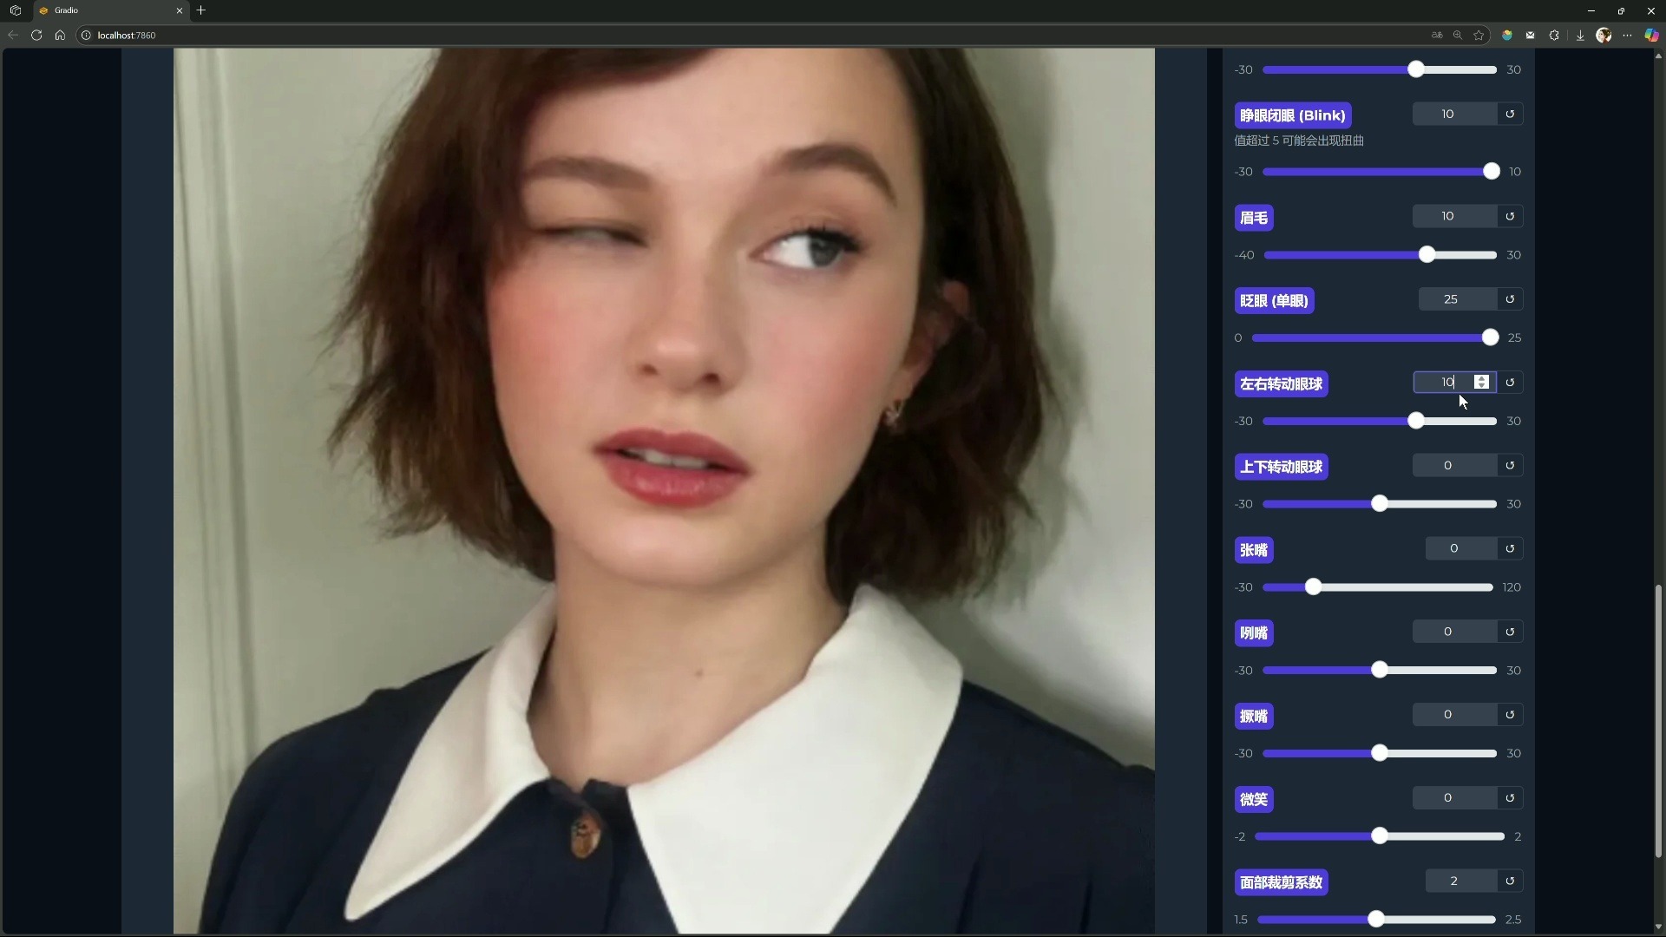Click the reset icon for 左右转动眼球

tap(1510, 383)
